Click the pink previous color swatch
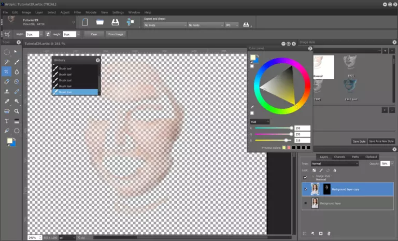 coord(289,148)
